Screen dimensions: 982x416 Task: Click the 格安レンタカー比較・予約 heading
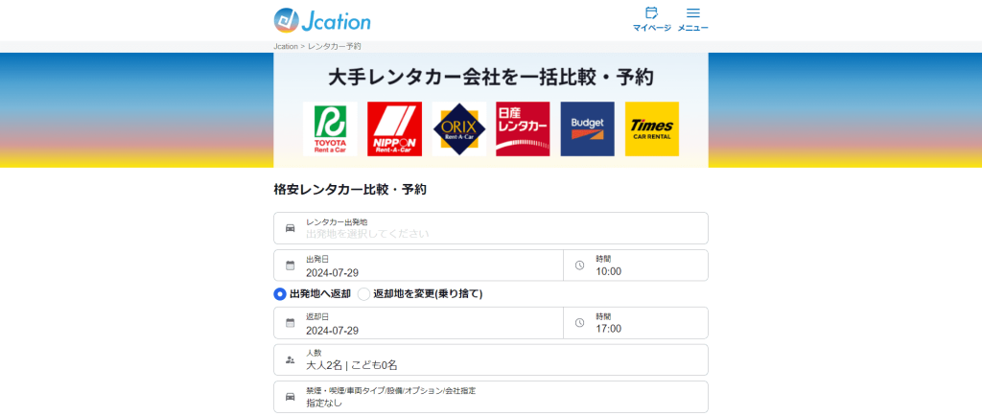click(x=350, y=190)
